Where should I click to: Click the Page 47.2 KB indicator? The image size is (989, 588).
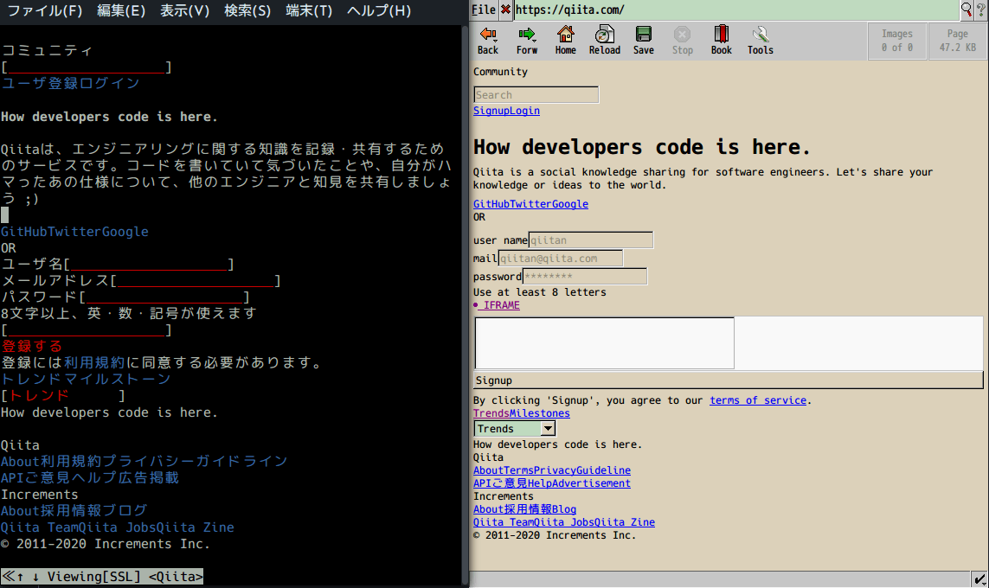[x=958, y=41]
